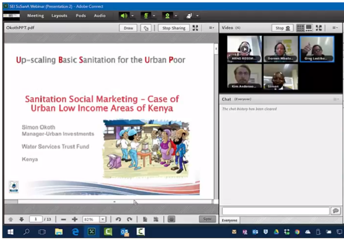
Task: Toggle the microphone icon in top toolbar
Action: pyautogui.click(x=145, y=16)
